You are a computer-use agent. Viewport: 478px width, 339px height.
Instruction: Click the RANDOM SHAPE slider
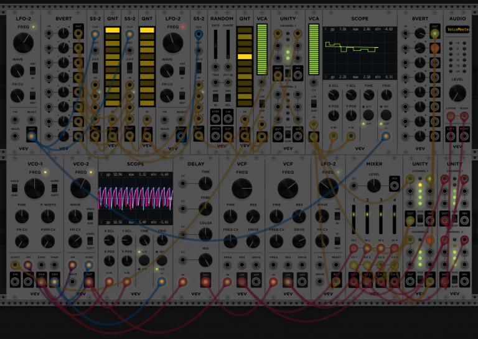tap(228, 44)
